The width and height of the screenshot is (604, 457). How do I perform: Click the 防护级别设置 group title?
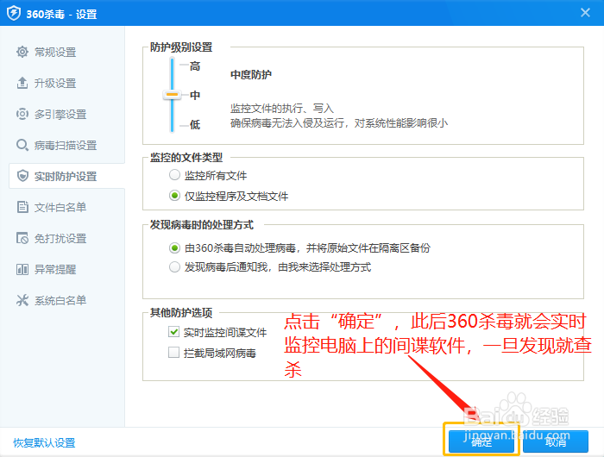click(181, 47)
